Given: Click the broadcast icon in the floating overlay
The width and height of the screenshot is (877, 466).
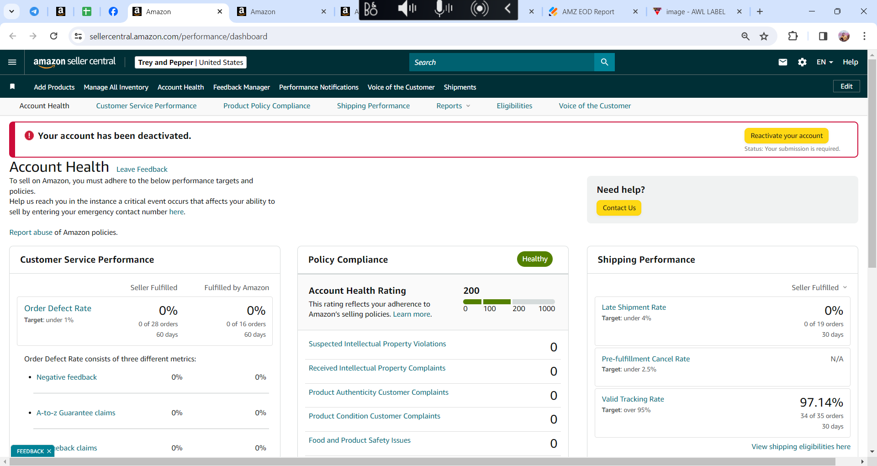Looking at the screenshot, I should [480, 9].
